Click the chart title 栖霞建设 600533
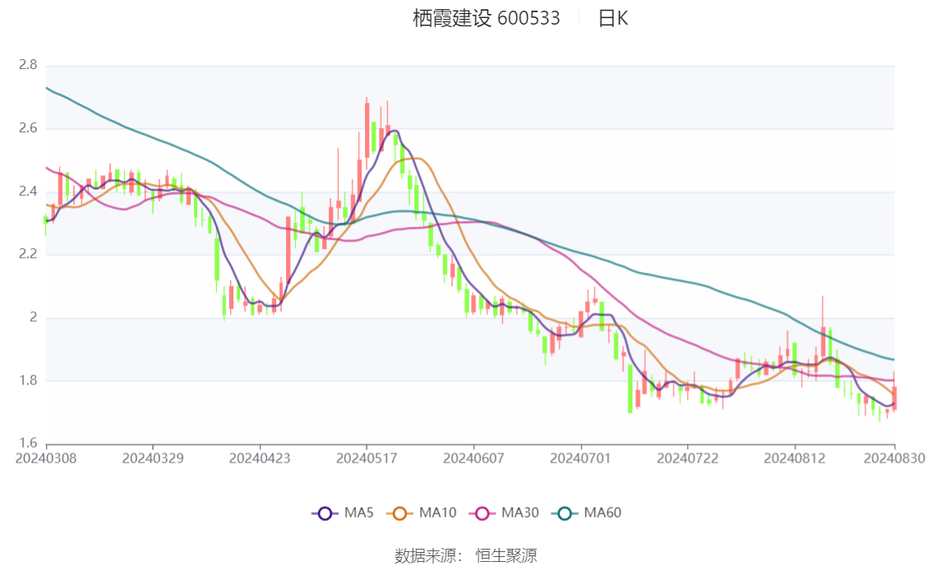This screenshot has width=932, height=566. [487, 18]
